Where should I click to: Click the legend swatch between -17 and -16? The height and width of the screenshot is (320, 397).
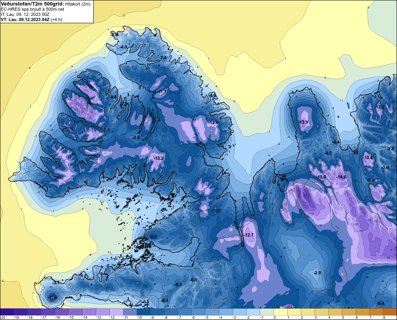(48, 312)
